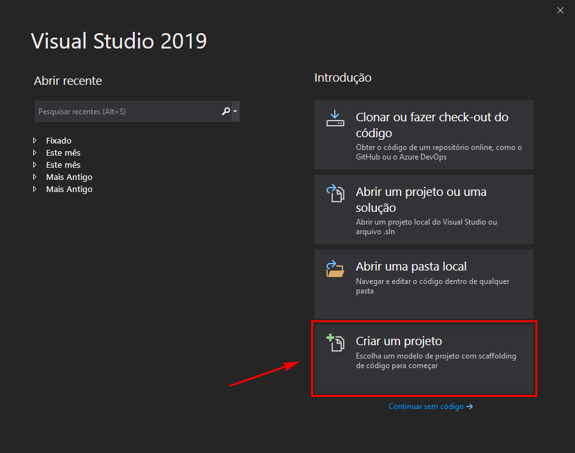Expand the last Mais Antigo group triangle
The image size is (575, 453).
tap(35, 189)
